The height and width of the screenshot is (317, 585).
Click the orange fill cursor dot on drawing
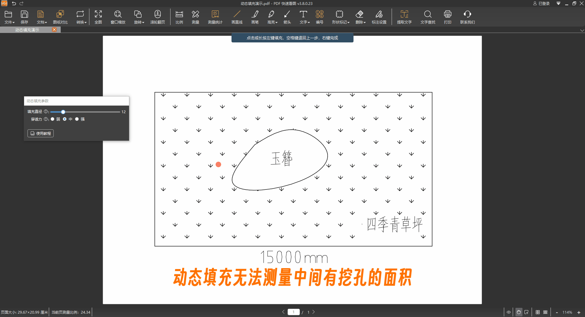click(x=218, y=164)
